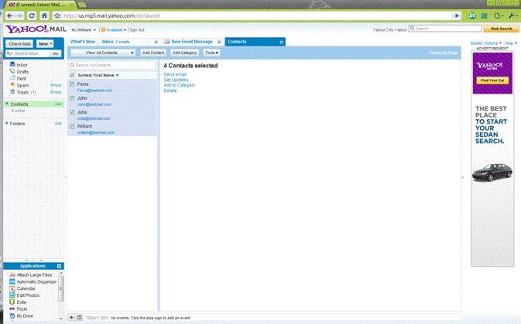Open the Sorted: First Name dropdown

(x=98, y=75)
